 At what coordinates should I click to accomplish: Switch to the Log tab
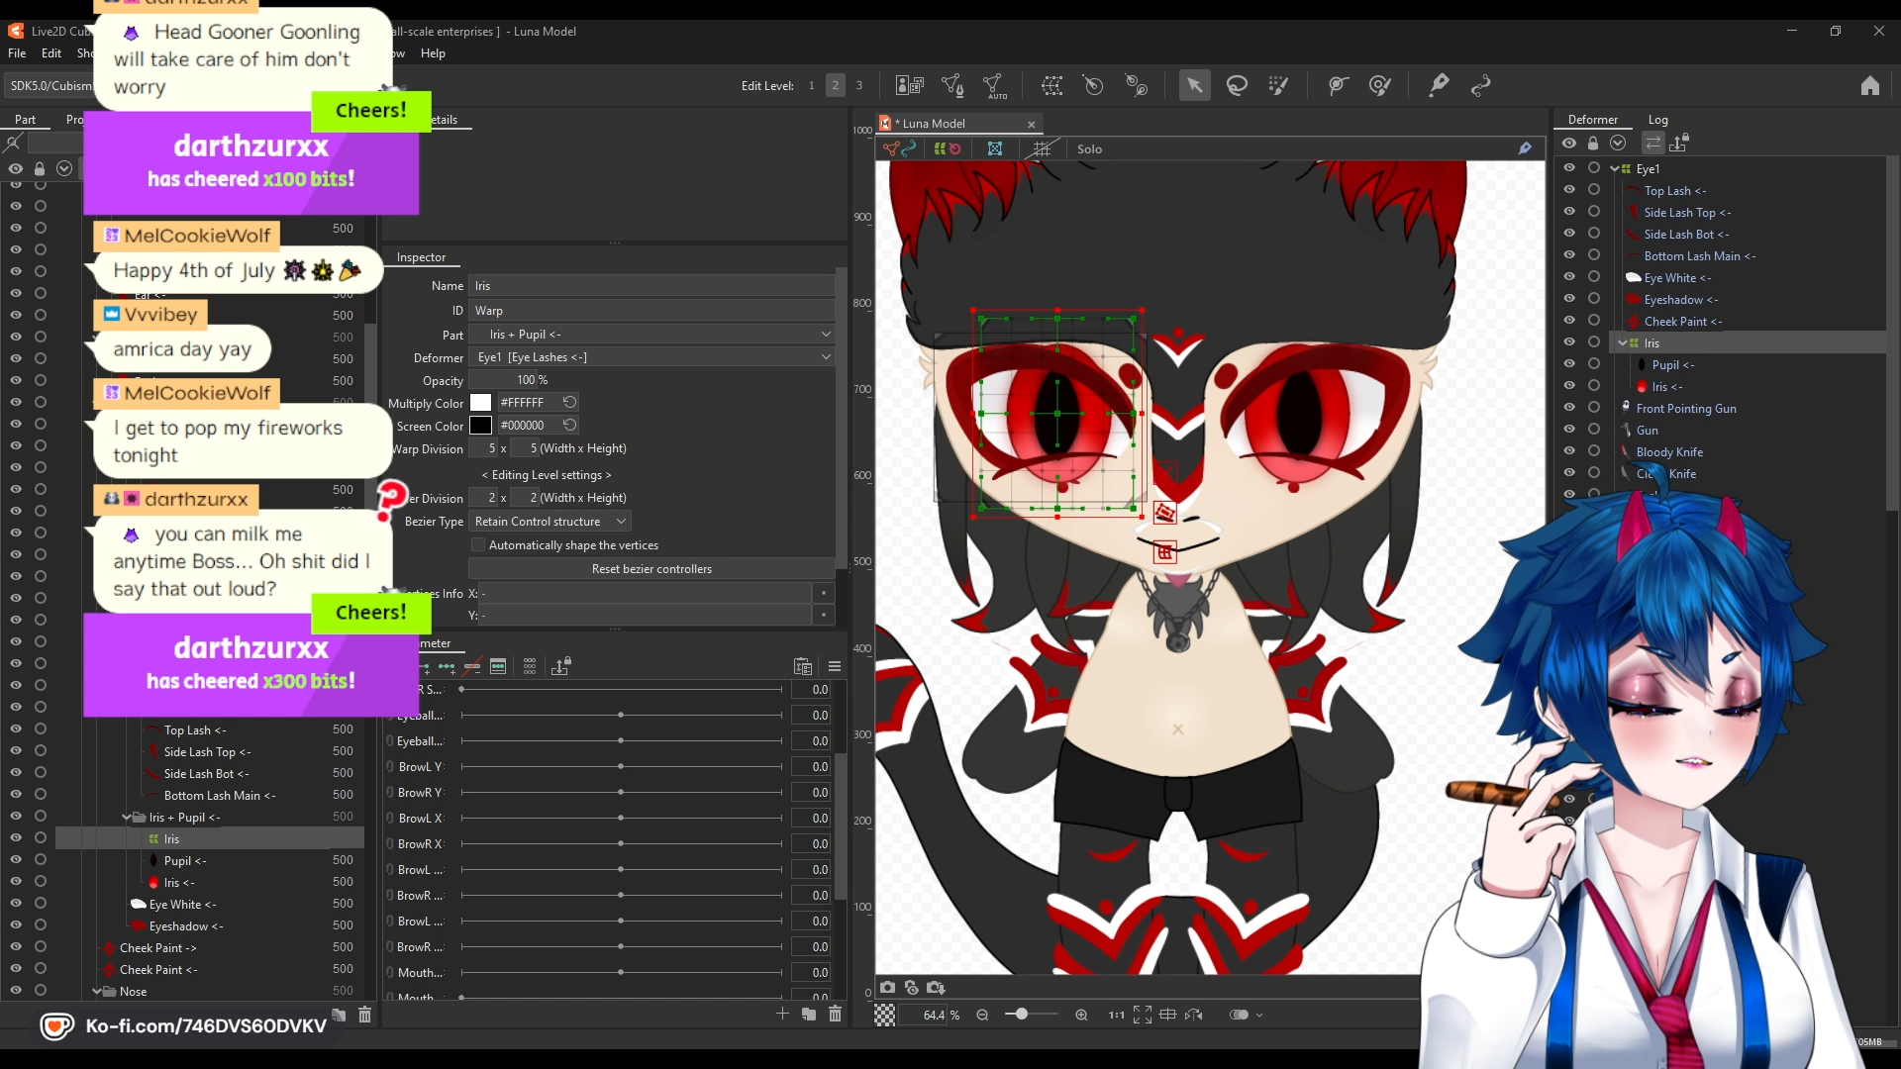(x=1657, y=120)
